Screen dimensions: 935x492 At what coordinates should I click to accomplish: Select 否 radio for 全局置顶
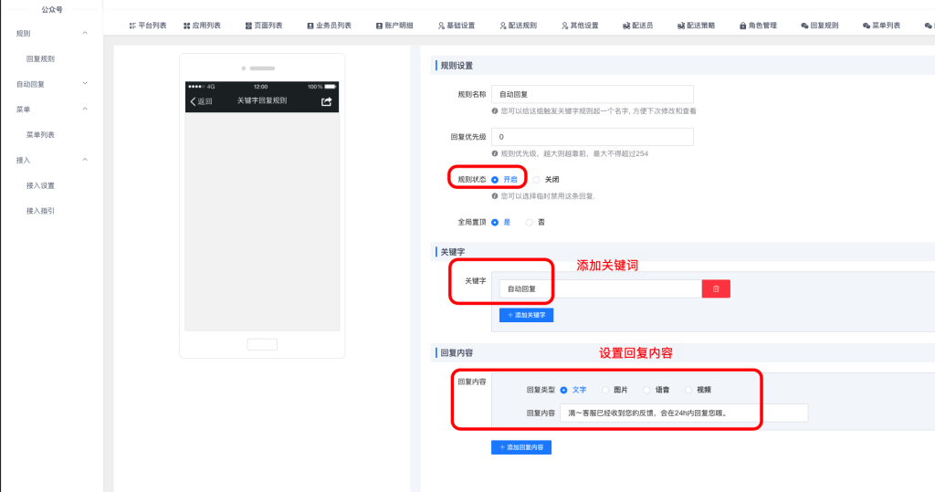tap(530, 222)
